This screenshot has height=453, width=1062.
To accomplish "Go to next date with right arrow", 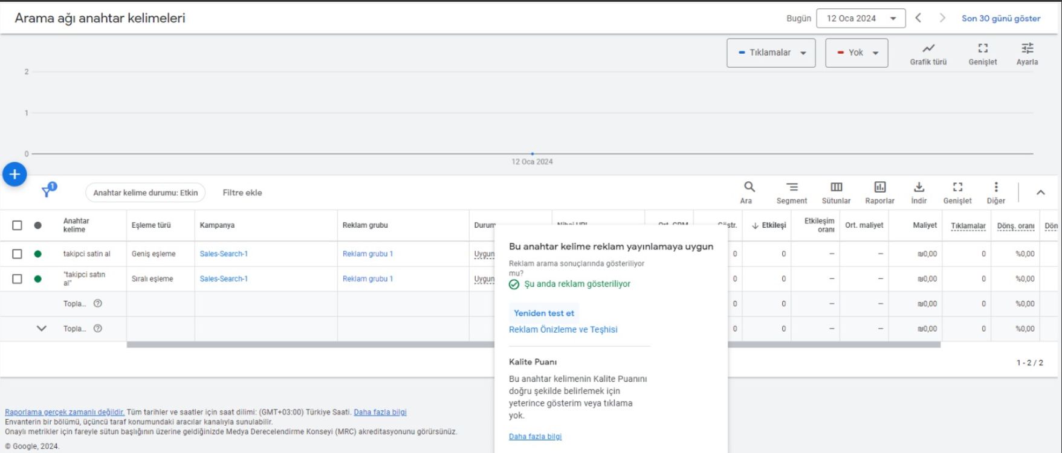I will click(942, 18).
